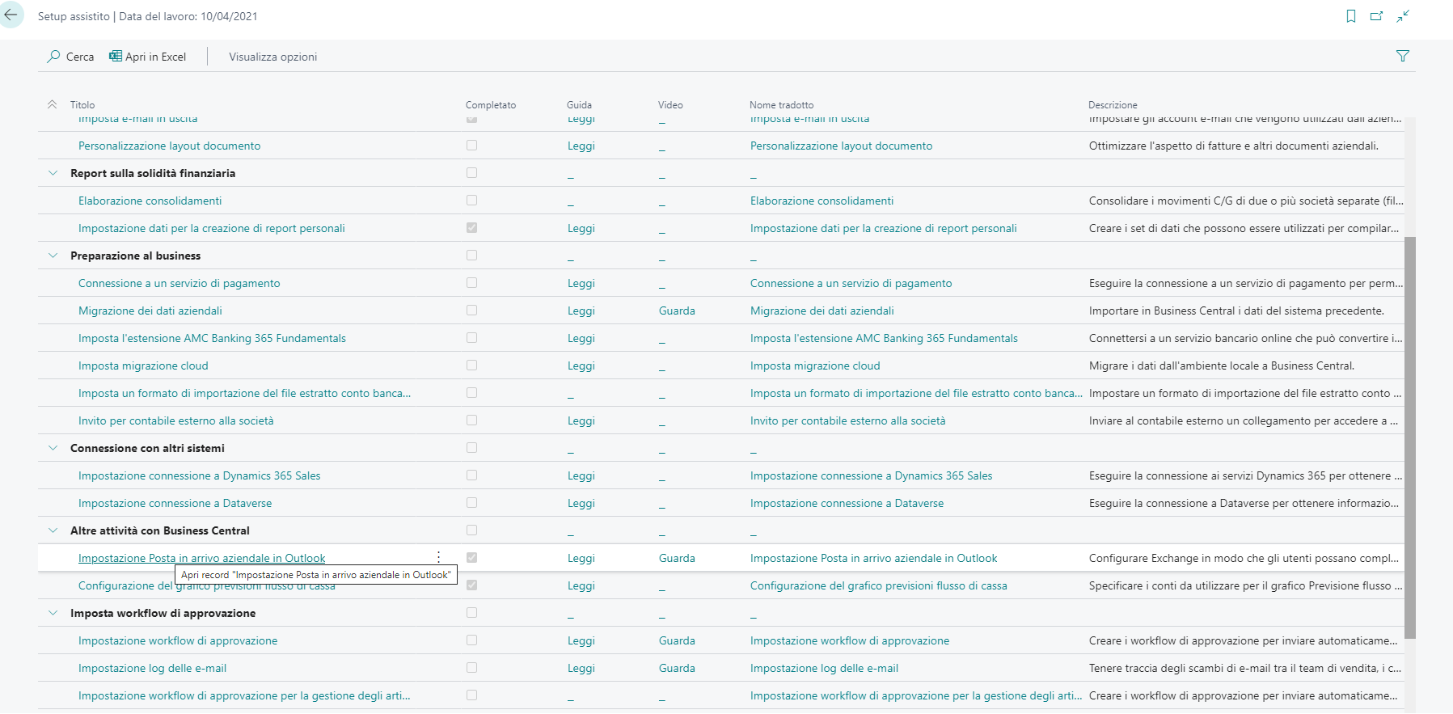The width and height of the screenshot is (1453, 714).
Task: Toggle Completato for Impostazione connessione a Dataverse
Action: (x=471, y=503)
